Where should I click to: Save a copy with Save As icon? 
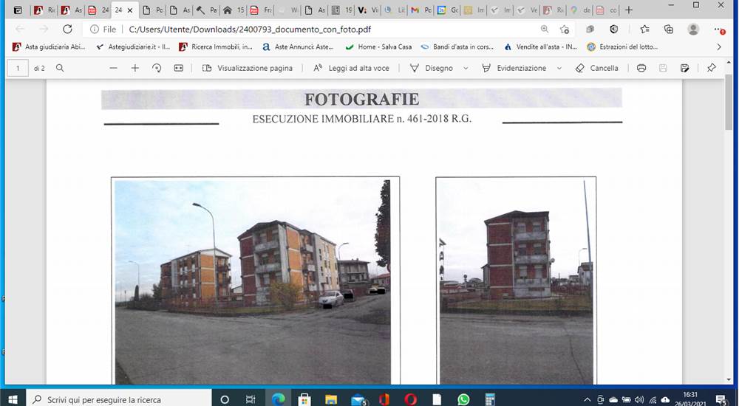(685, 69)
